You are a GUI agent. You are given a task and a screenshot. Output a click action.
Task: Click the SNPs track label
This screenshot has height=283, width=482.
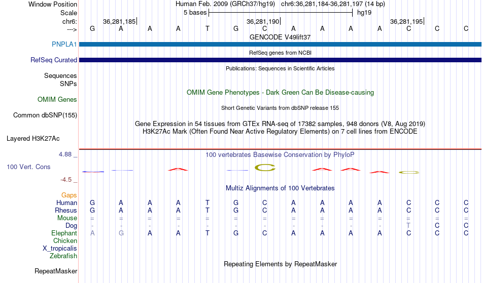(x=68, y=84)
